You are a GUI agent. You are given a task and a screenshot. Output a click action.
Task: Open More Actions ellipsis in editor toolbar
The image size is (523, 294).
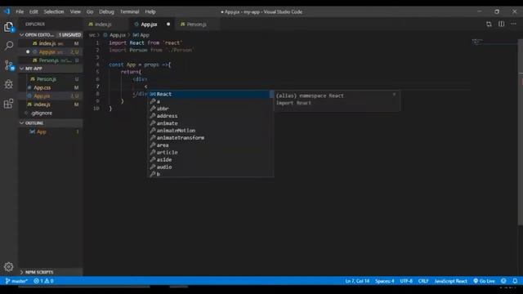click(514, 24)
